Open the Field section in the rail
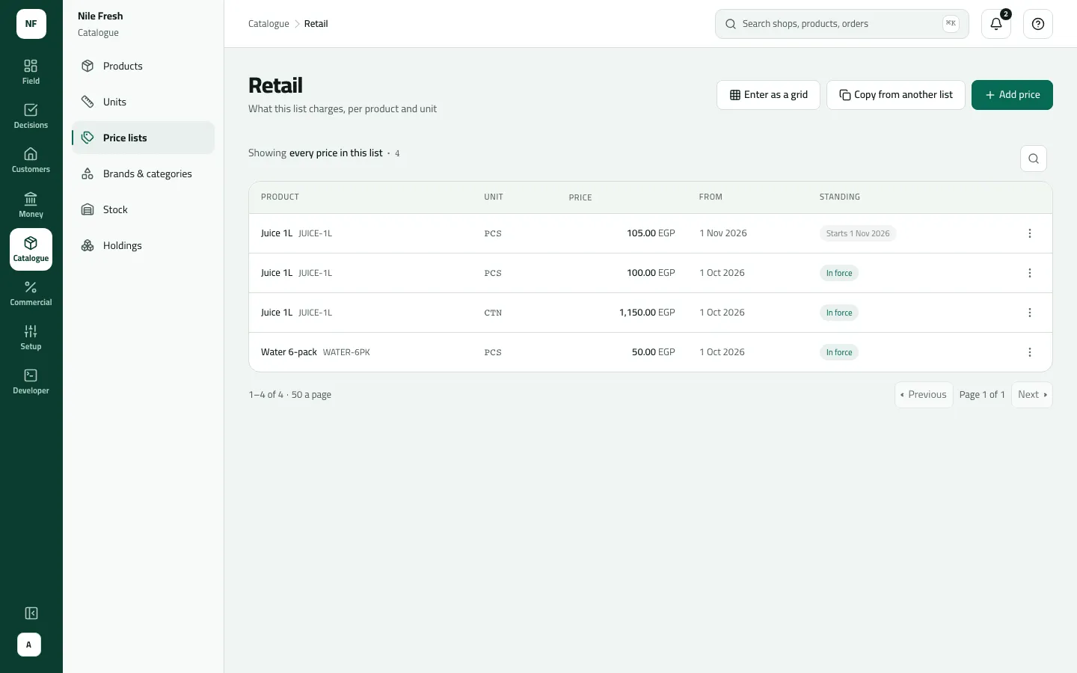Screen dimensions: 1077x673 tap(31, 72)
